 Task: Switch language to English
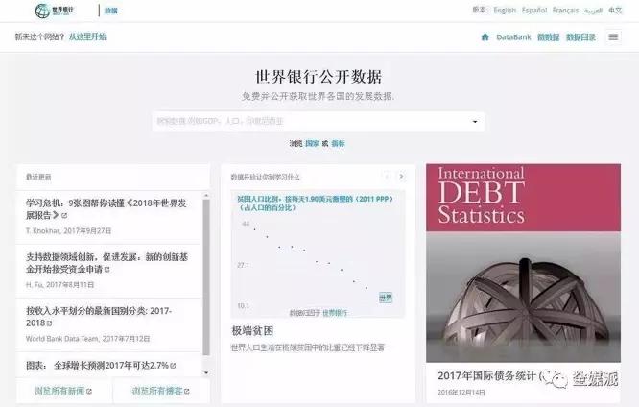coord(505,11)
